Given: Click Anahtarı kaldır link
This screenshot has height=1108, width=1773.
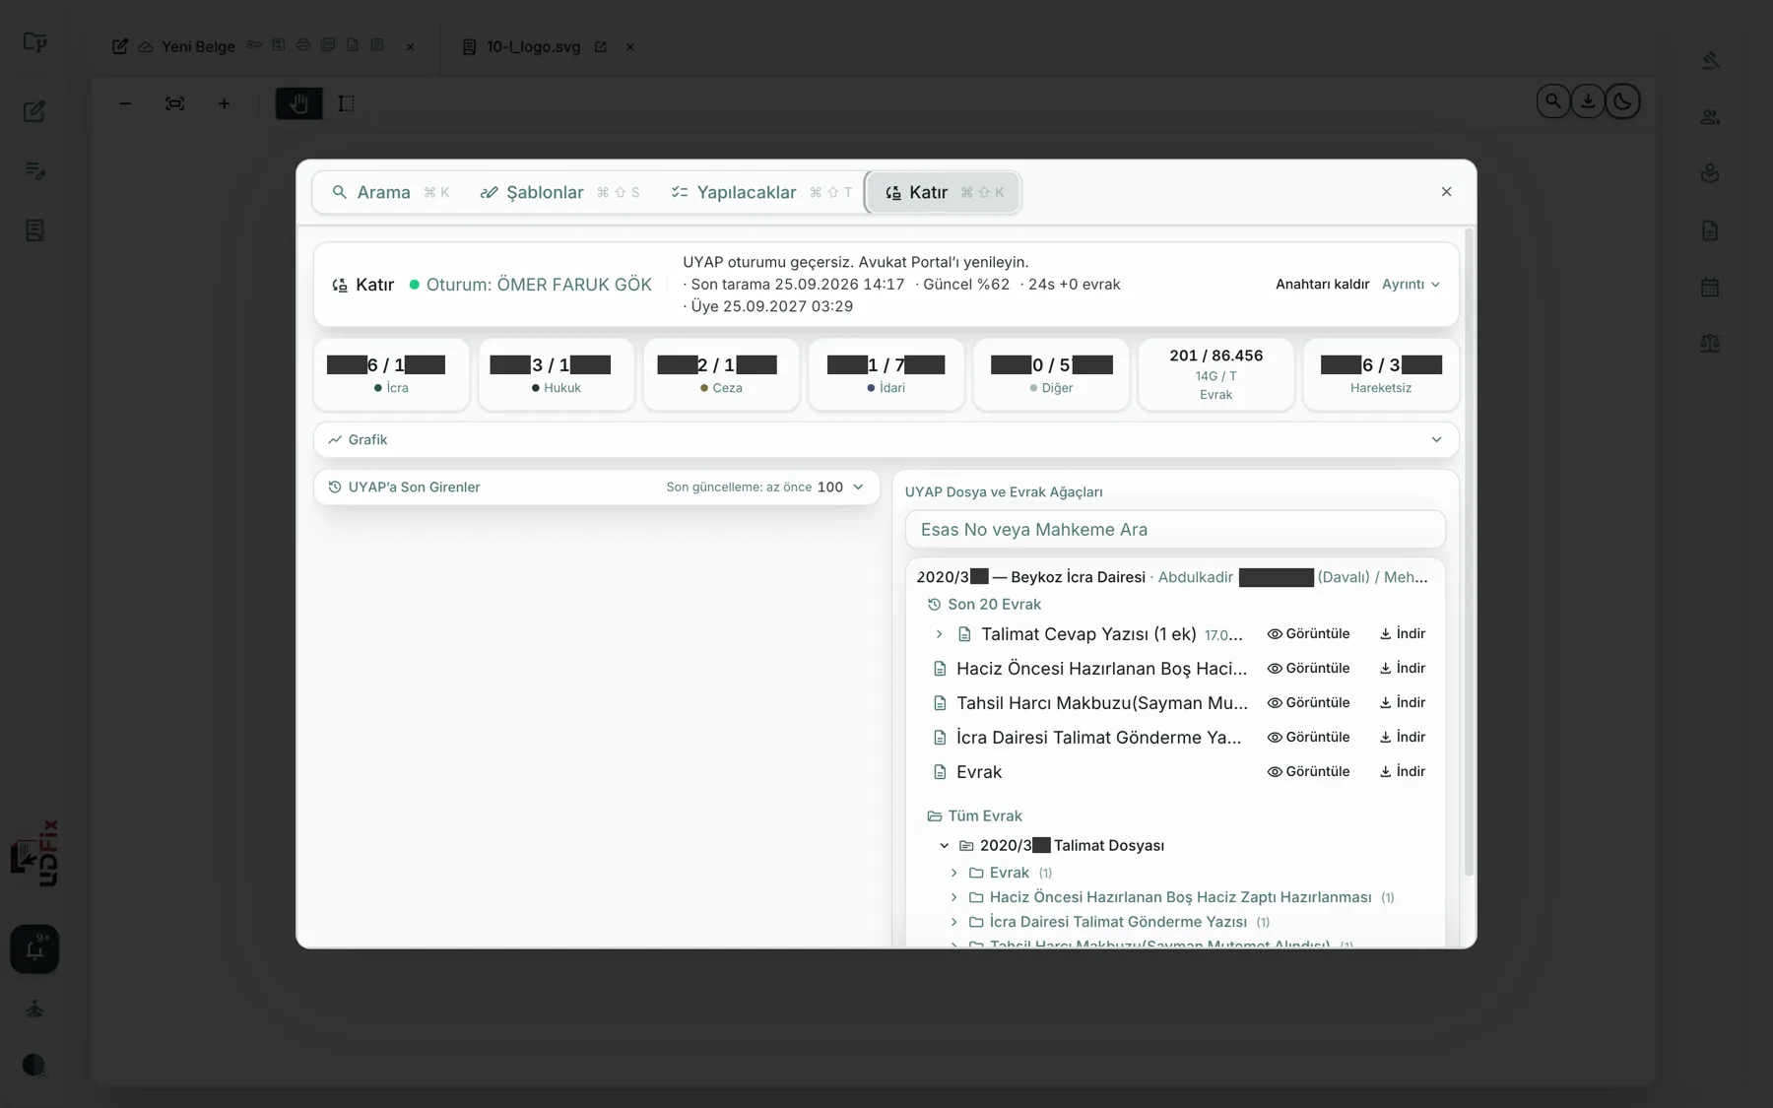Looking at the screenshot, I should click(x=1322, y=285).
